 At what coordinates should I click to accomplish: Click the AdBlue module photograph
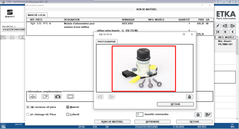[144, 69]
